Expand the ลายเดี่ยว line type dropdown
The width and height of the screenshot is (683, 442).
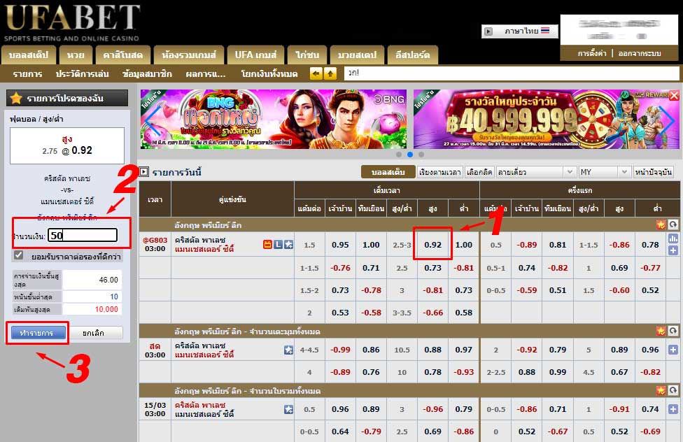pos(535,172)
